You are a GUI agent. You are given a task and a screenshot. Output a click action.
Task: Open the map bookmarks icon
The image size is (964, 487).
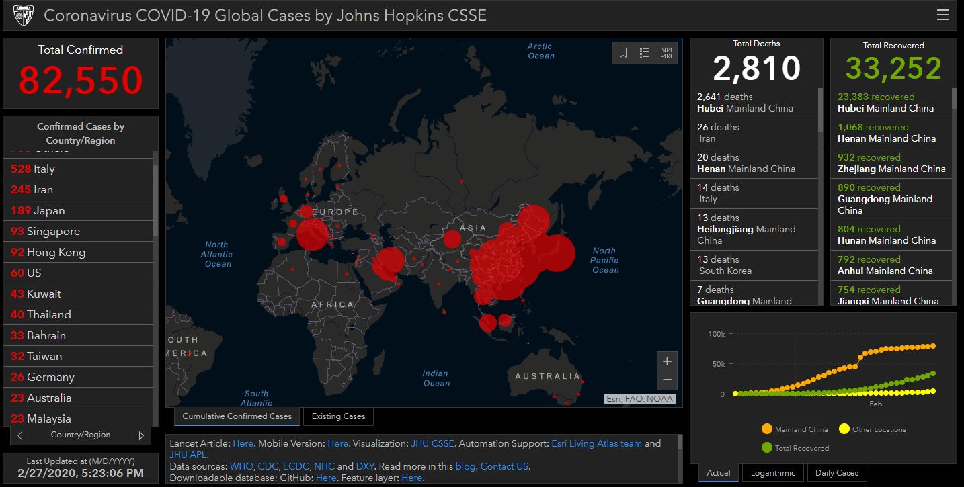pyautogui.click(x=623, y=53)
